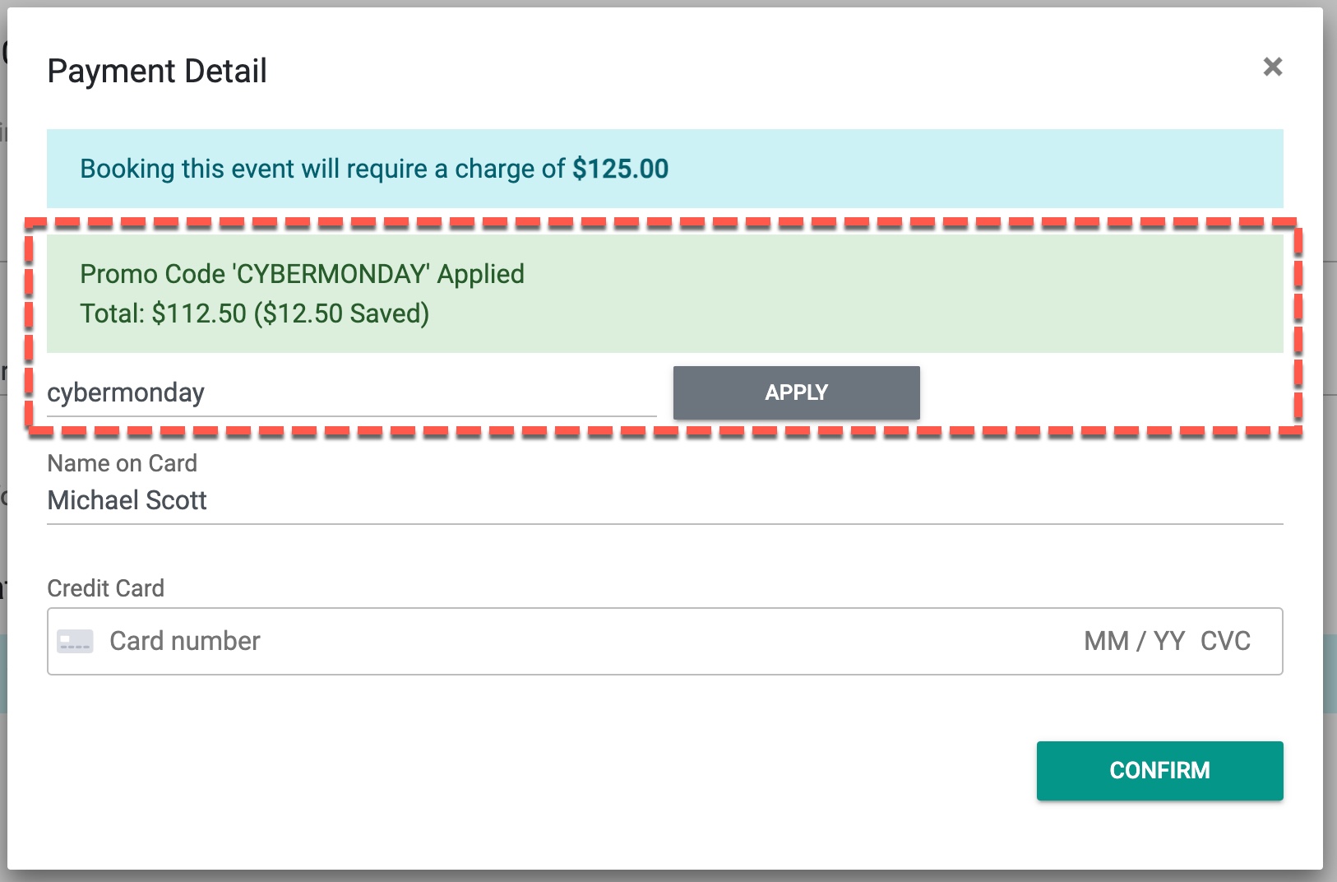
Task: Click the Credit Card section label
Action: tap(105, 587)
